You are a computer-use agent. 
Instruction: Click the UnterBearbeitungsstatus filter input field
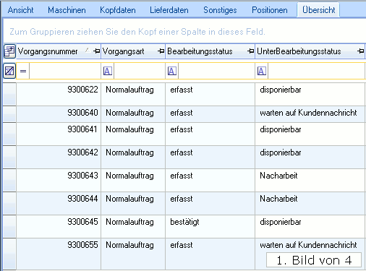click(x=316, y=71)
